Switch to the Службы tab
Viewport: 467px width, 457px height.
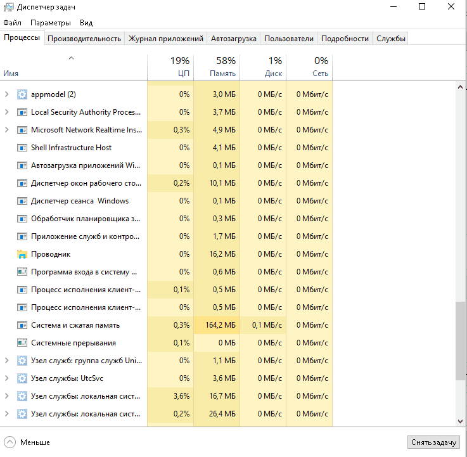(390, 39)
